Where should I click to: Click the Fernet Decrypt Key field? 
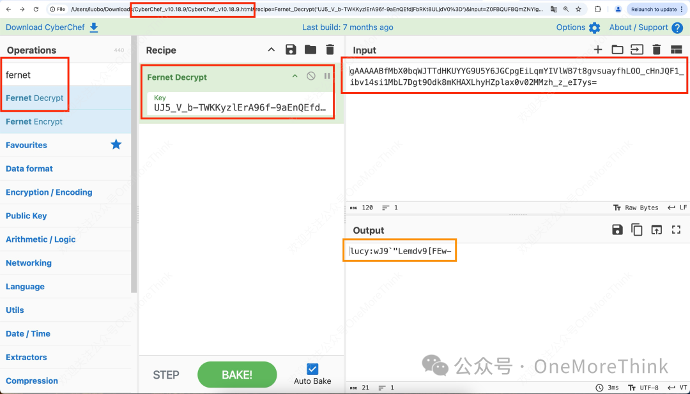tap(240, 103)
